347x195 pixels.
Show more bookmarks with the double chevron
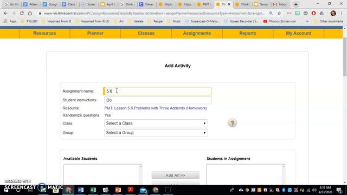click(x=307, y=21)
